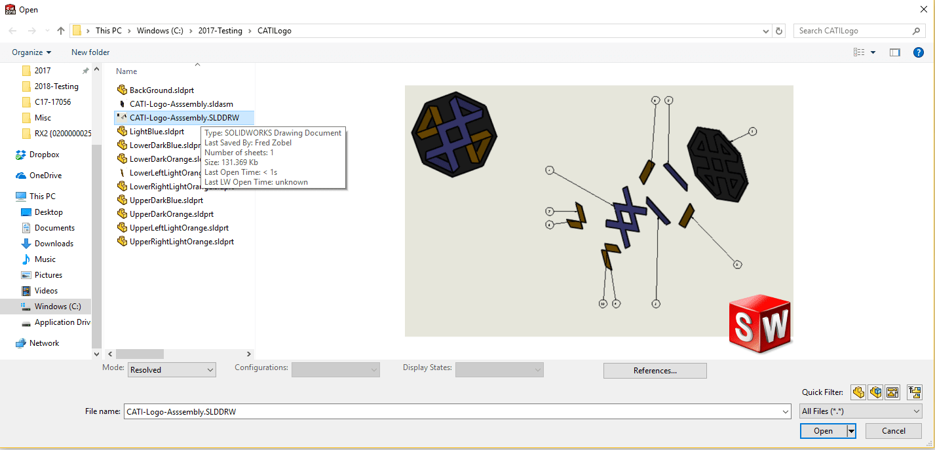The width and height of the screenshot is (935, 450).
Task: Jump to This PC breadcrumb
Action: point(109,31)
